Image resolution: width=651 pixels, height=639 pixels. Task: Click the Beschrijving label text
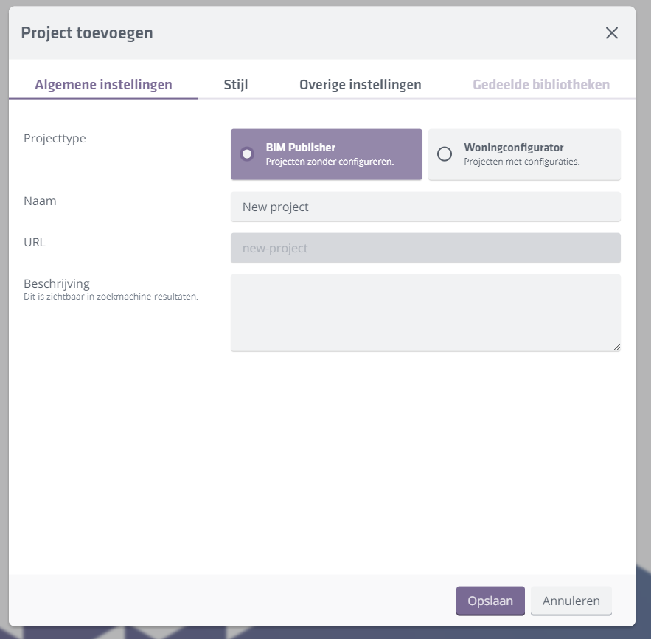click(x=55, y=283)
